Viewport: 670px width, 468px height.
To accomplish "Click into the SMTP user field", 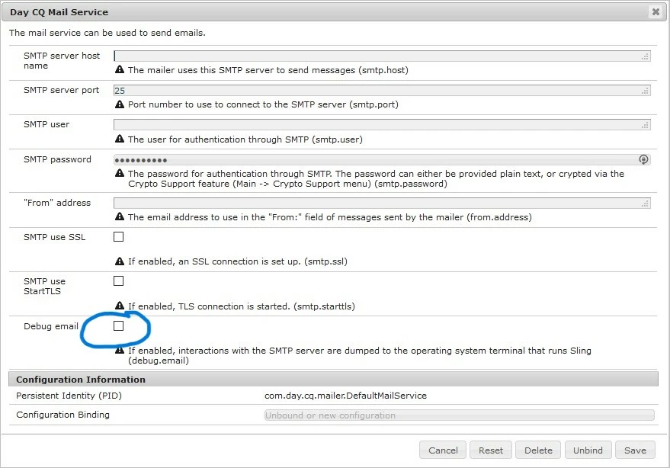I will [382, 125].
